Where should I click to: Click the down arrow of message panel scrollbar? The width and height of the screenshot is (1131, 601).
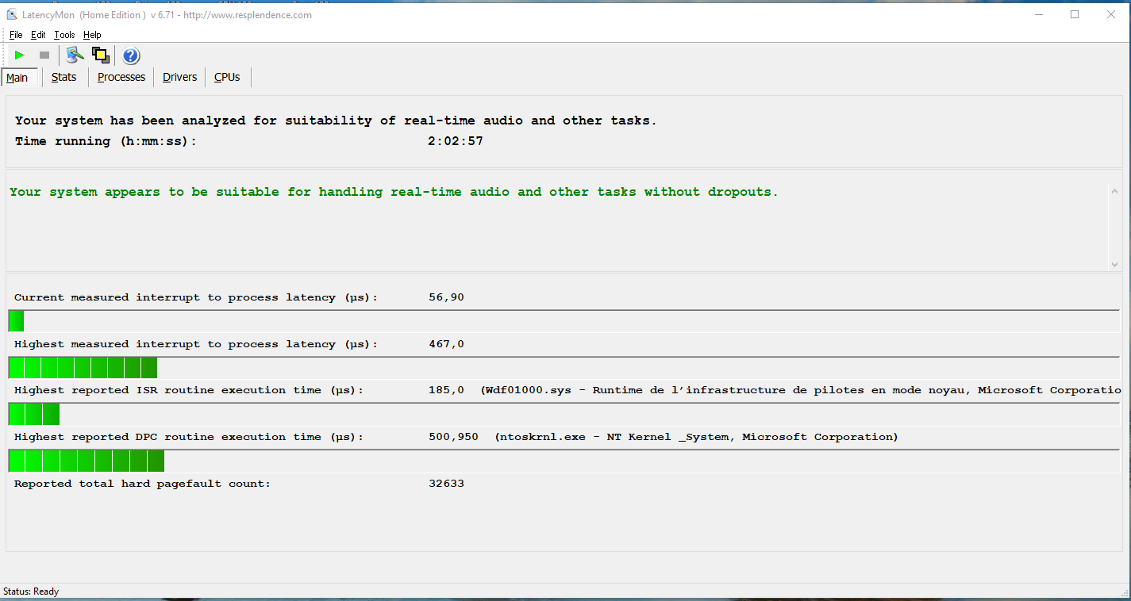(x=1115, y=265)
